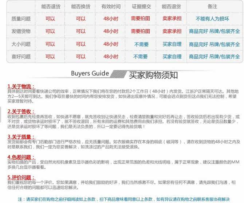Click the quality paragraph starting 发货前都会有专门
This screenshot has width=244, height=203.
pos(124,144)
